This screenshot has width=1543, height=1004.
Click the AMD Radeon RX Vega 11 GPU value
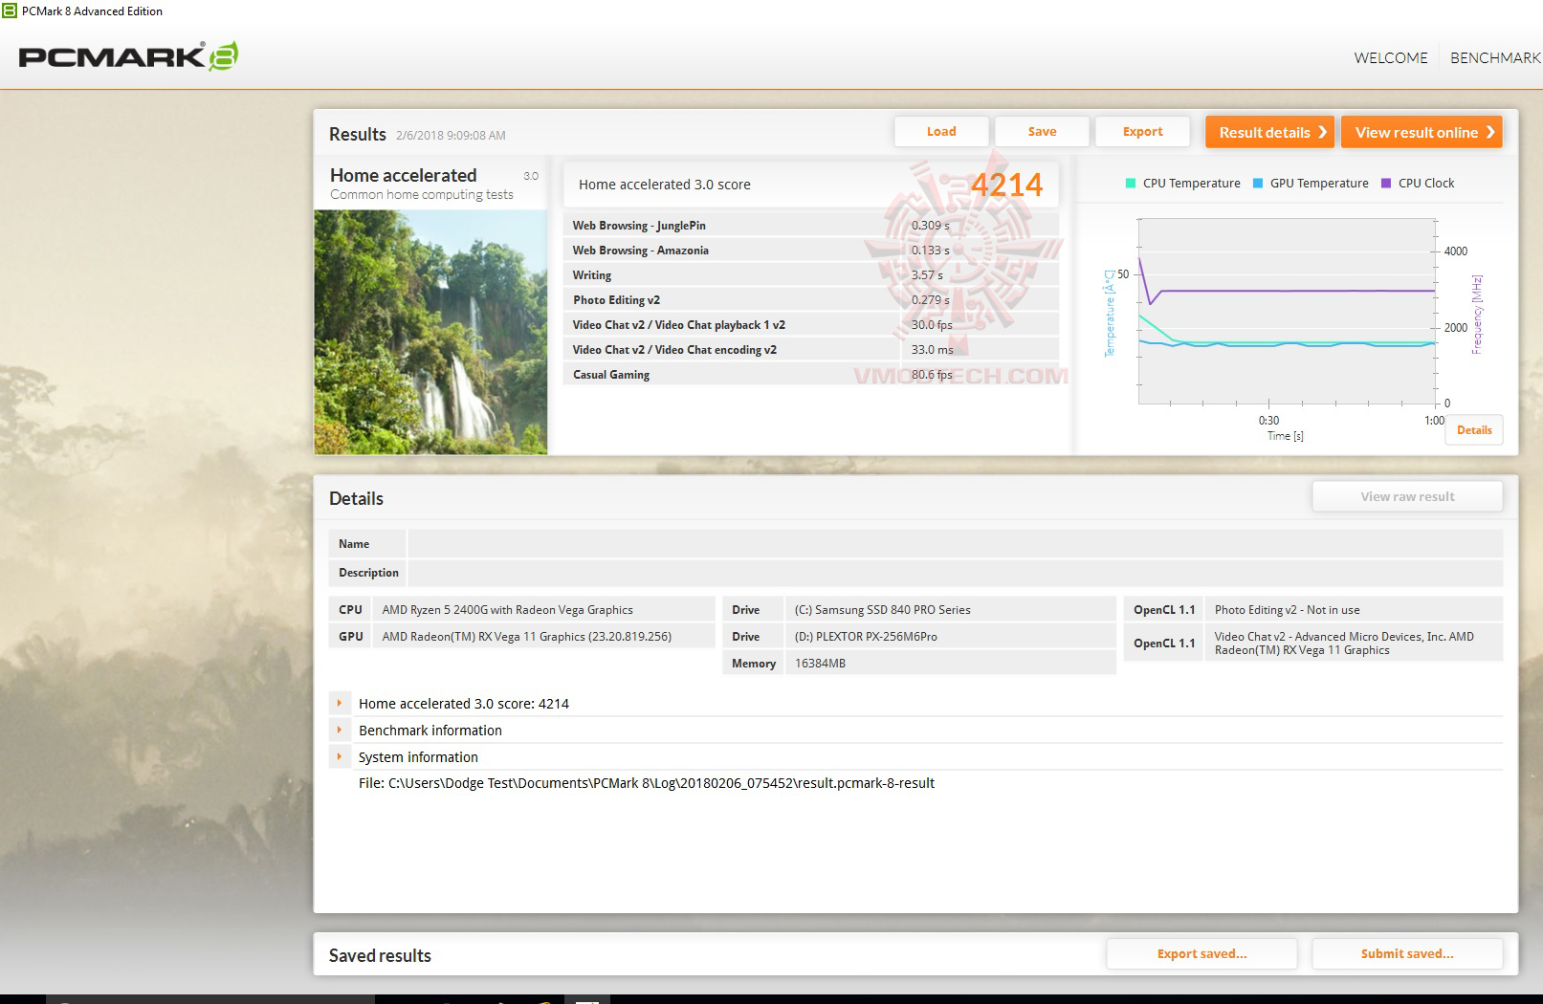(527, 637)
